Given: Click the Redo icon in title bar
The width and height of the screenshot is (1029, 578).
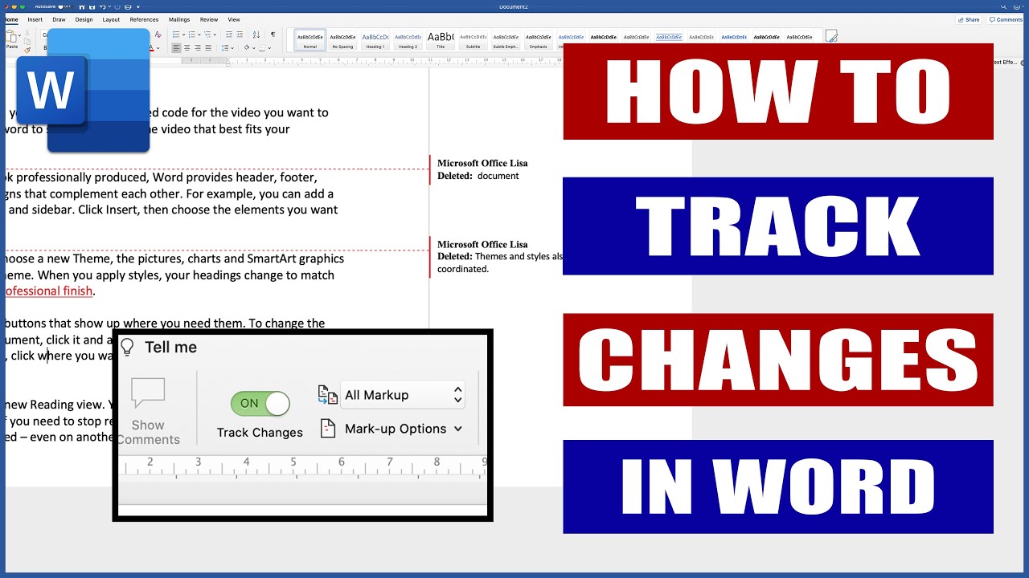Looking at the screenshot, I should point(117,7).
